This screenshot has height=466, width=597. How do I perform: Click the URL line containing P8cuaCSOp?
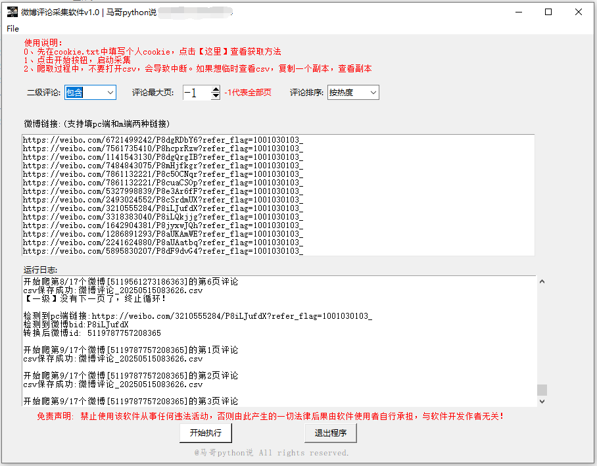pos(163,182)
